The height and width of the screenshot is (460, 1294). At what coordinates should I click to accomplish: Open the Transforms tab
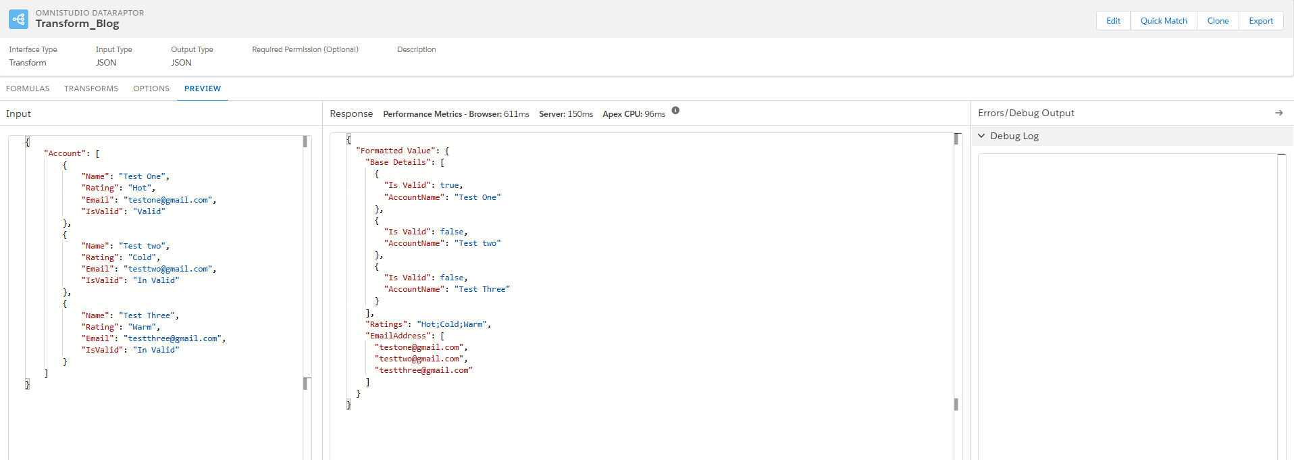coord(91,88)
